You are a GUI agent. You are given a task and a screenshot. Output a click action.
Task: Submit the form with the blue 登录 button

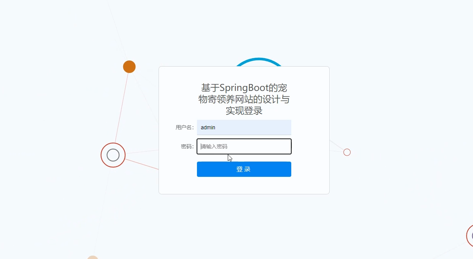click(244, 169)
